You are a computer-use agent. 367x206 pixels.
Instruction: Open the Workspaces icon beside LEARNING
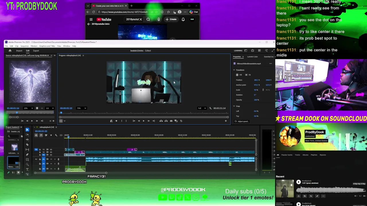[246, 51]
